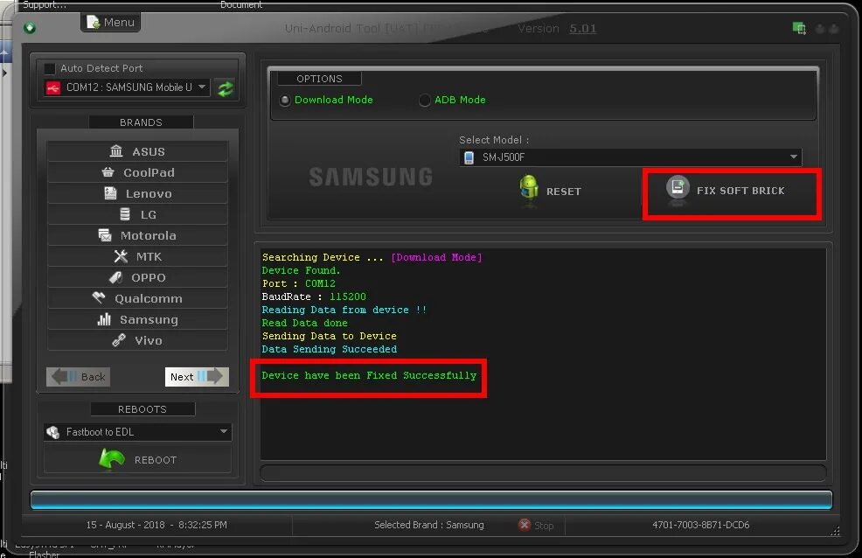862x558 pixels.
Task: Click the REBOOT button
Action: click(x=137, y=459)
